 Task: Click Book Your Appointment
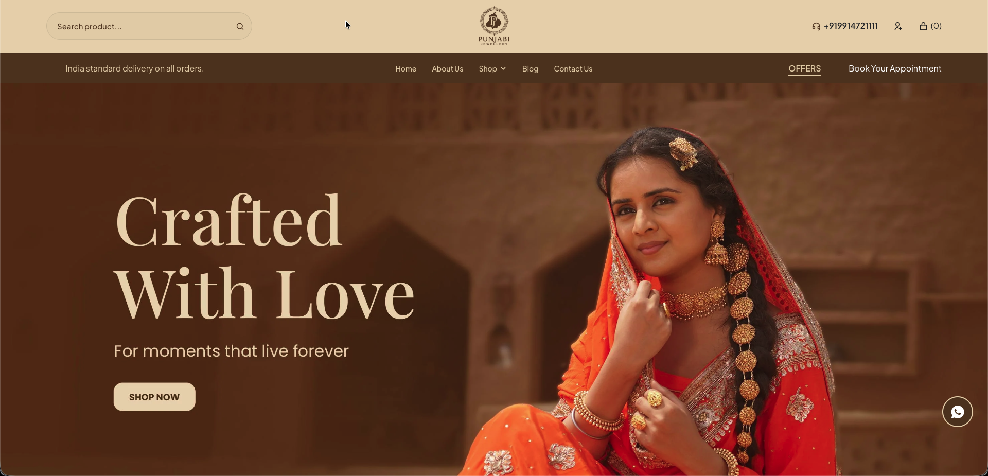[x=895, y=68]
